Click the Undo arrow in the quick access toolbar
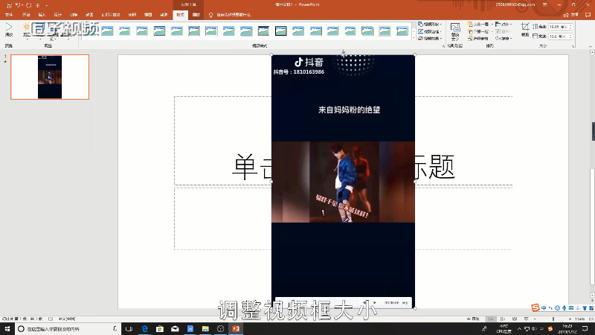Screen dimensions: 595x335 (x=18, y=5)
